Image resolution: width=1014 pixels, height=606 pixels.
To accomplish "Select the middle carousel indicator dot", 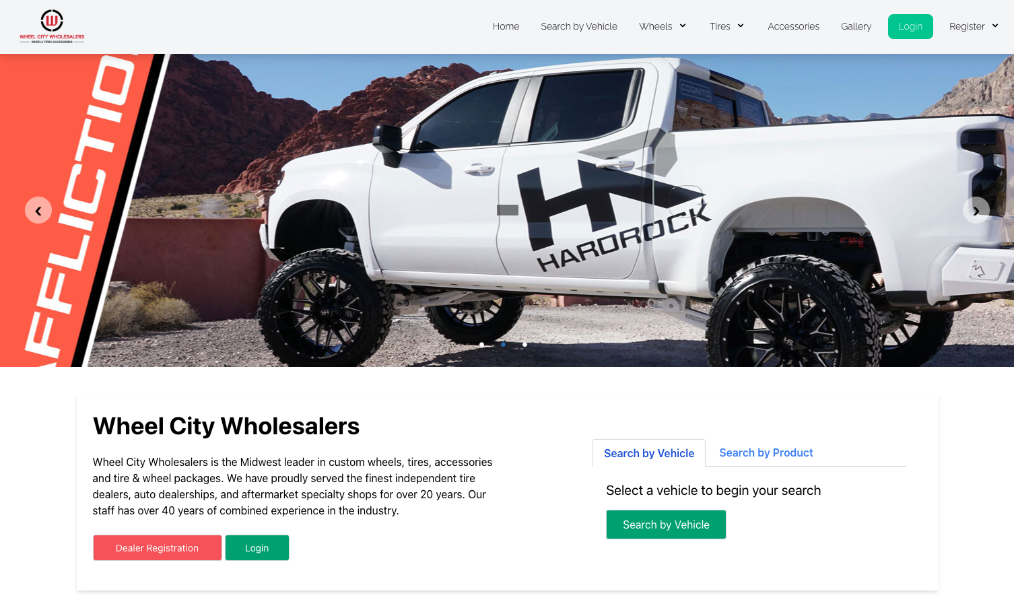I will tap(503, 344).
